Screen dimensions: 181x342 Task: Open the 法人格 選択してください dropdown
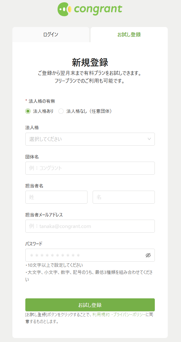pyautogui.click(x=90, y=139)
